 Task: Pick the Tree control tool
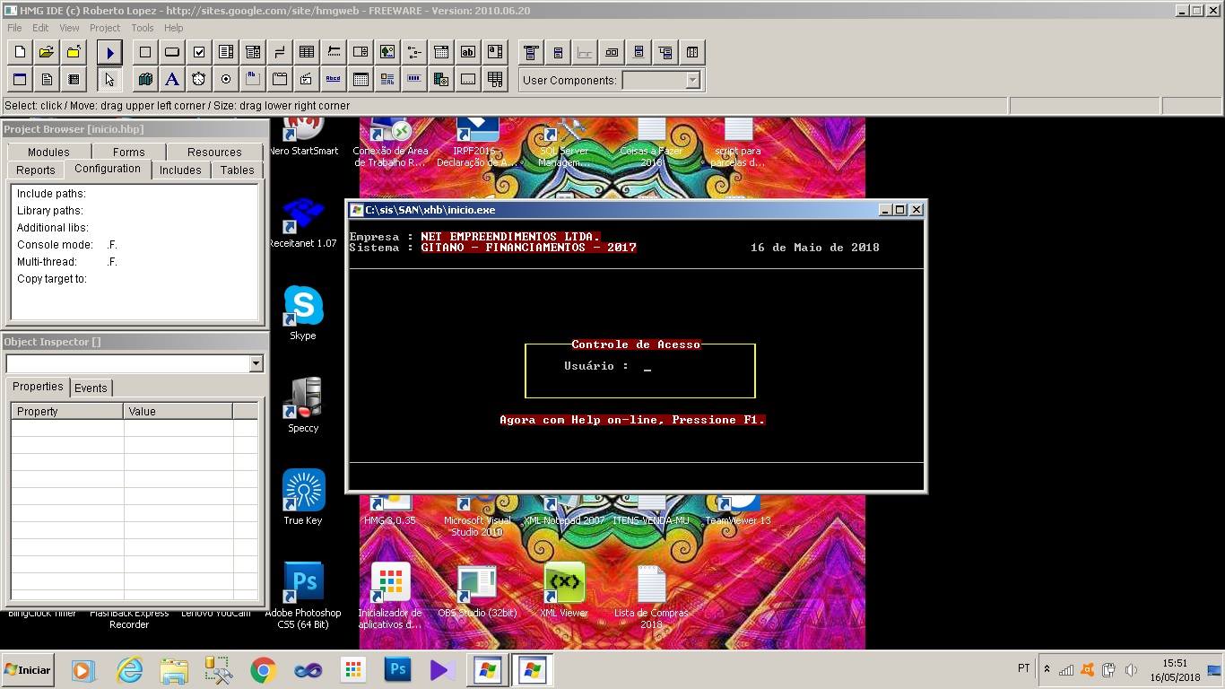[414, 52]
